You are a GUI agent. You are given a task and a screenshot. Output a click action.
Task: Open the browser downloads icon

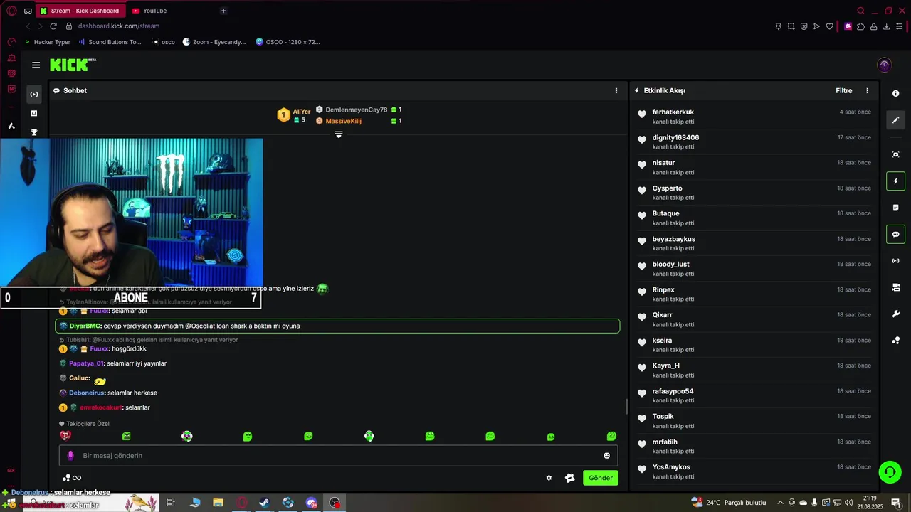click(x=886, y=26)
